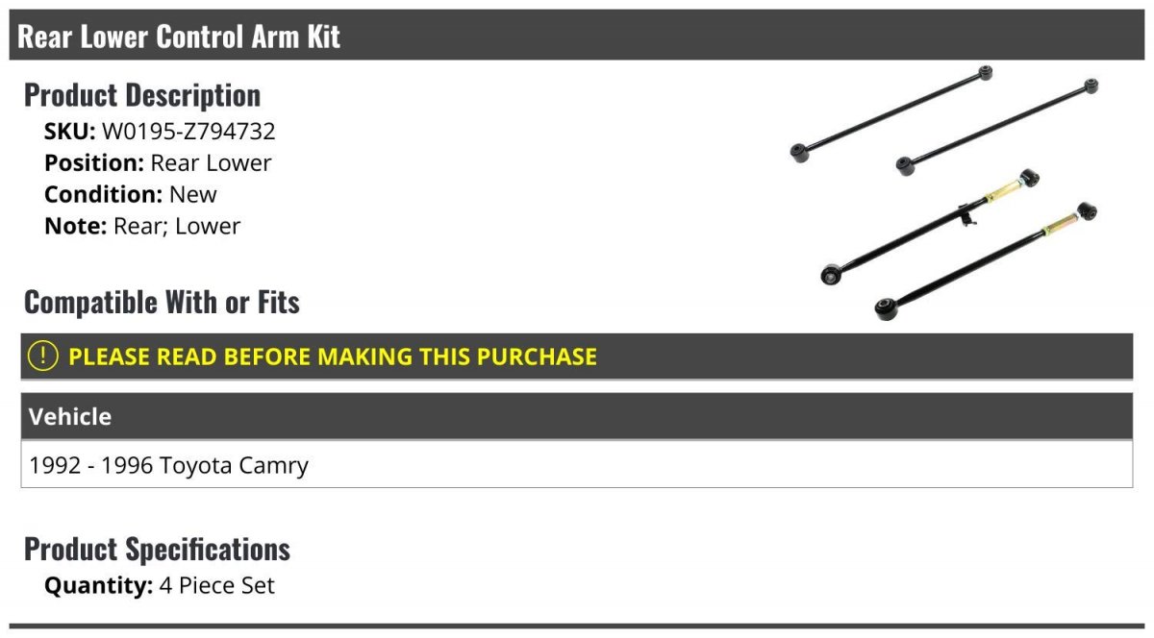The height and width of the screenshot is (638, 1154).
Task: Click the arm with yellow adjuster and bracket
Action: [x=931, y=227]
